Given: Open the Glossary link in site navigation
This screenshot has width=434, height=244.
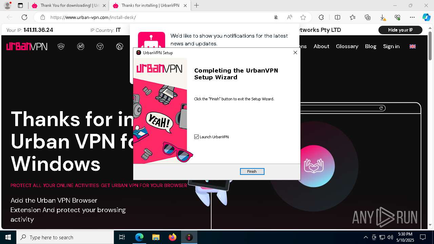Looking at the screenshot, I should [347, 46].
